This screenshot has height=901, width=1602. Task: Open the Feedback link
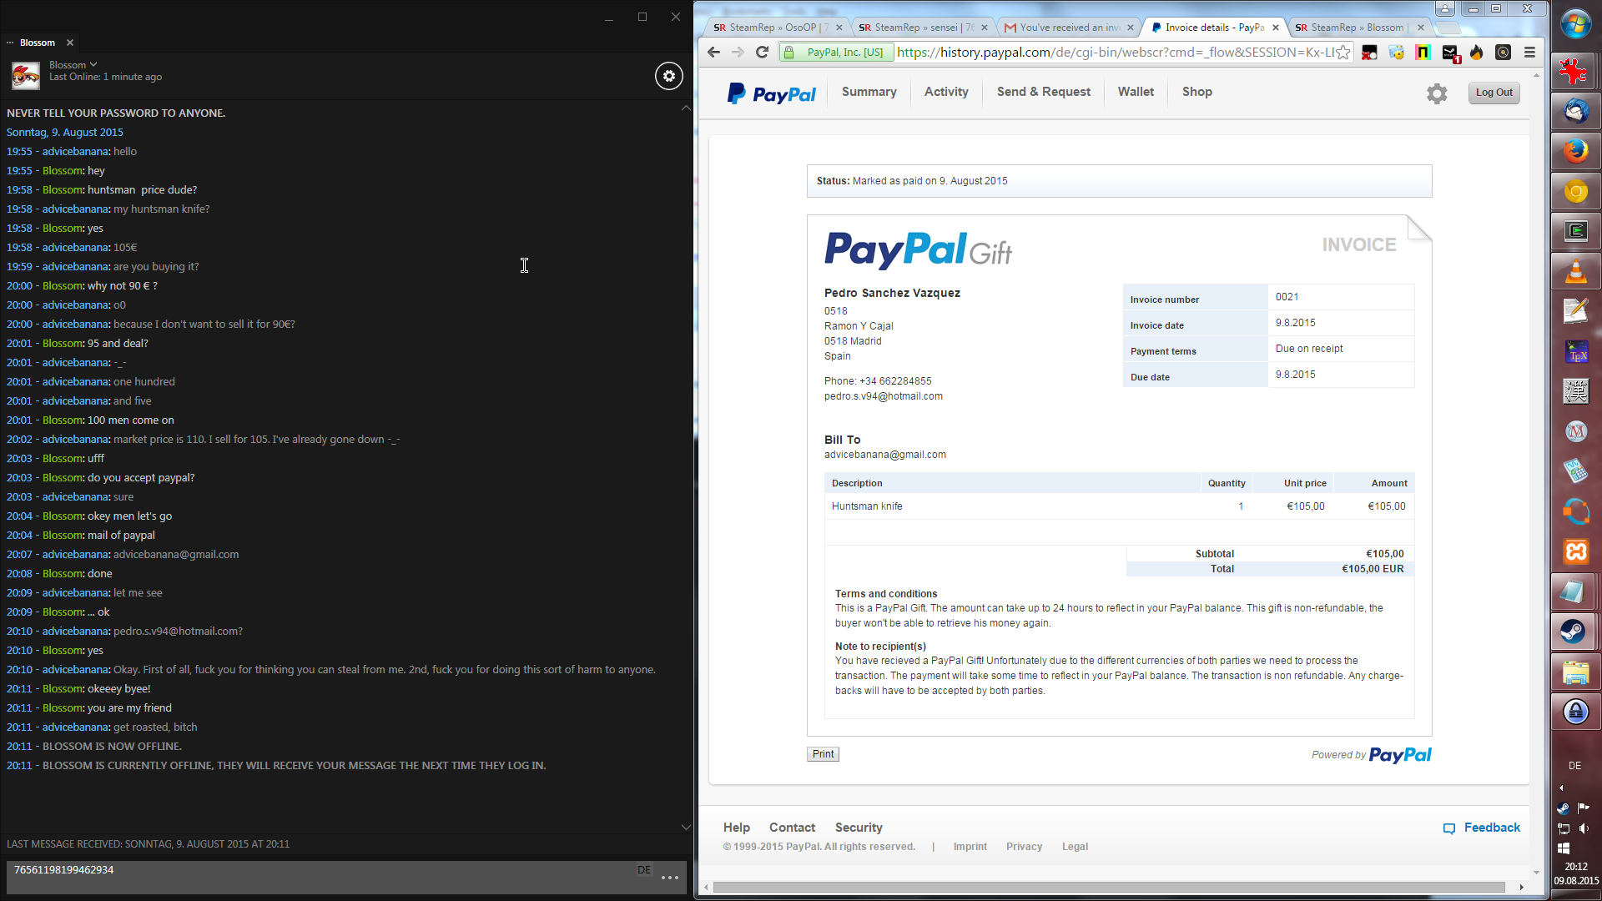click(x=1491, y=828)
